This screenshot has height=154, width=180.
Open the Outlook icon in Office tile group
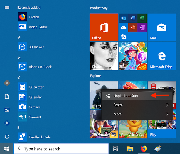tap(124, 18)
